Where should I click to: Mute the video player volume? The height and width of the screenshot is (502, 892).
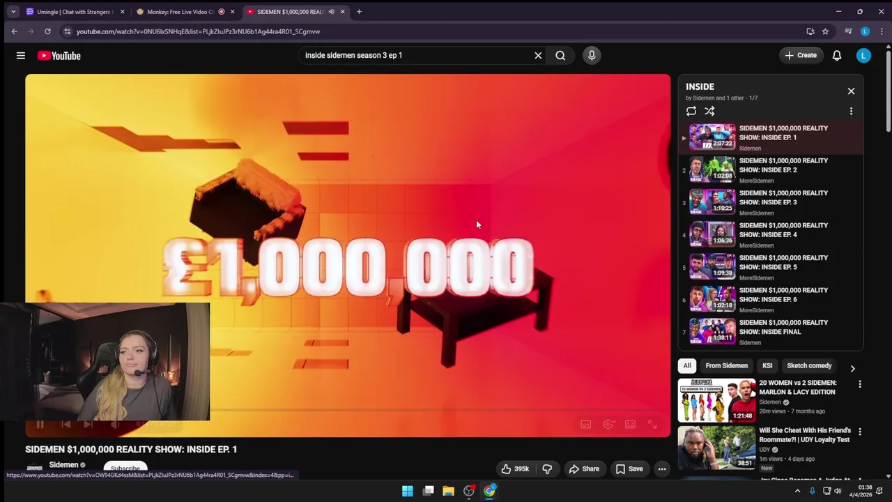pos(115,424)
